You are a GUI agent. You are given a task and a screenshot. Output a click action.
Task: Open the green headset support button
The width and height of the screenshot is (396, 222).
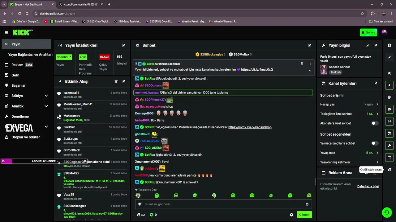coord(387,212)
